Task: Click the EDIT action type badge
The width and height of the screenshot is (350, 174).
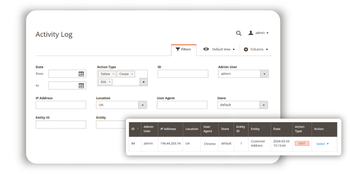Action: (302, 143)
